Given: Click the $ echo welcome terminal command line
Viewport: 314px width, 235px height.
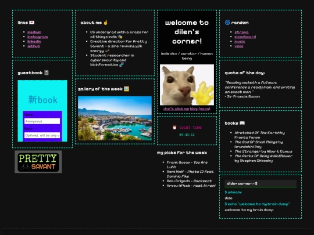Looking at the screenshot, I should (258, 204).
